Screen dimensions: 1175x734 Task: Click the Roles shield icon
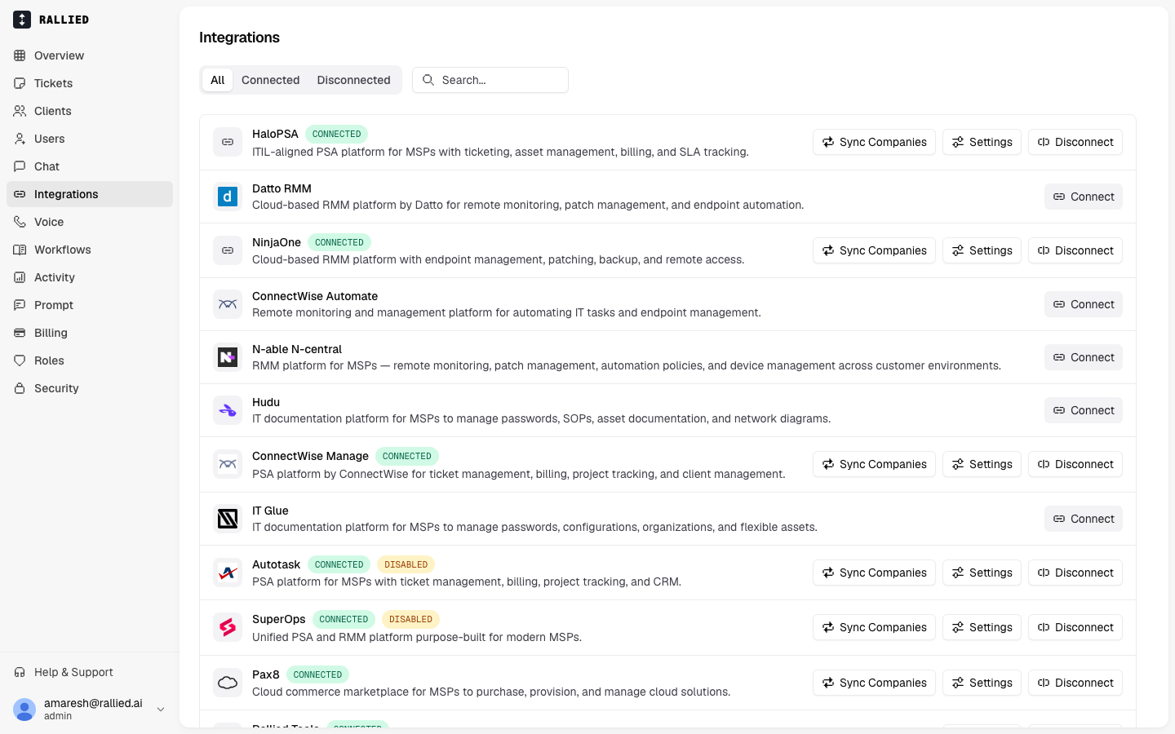point(20,360)
